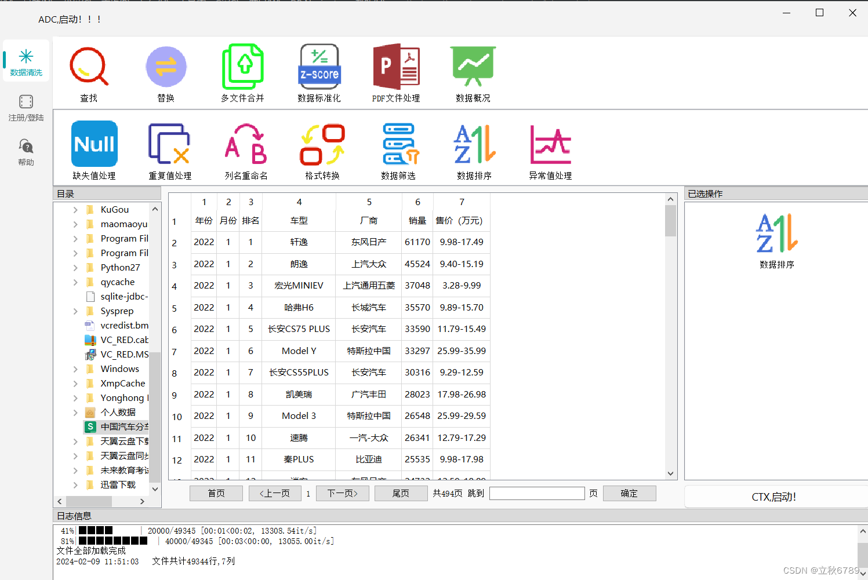This screenshot has width=868, height=580.
Task: Collapse the KuGou folder
Action: (75, 209)
